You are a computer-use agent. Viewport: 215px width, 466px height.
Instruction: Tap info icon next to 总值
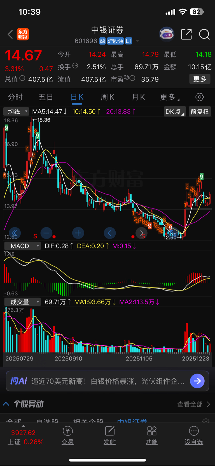(22, 78)
